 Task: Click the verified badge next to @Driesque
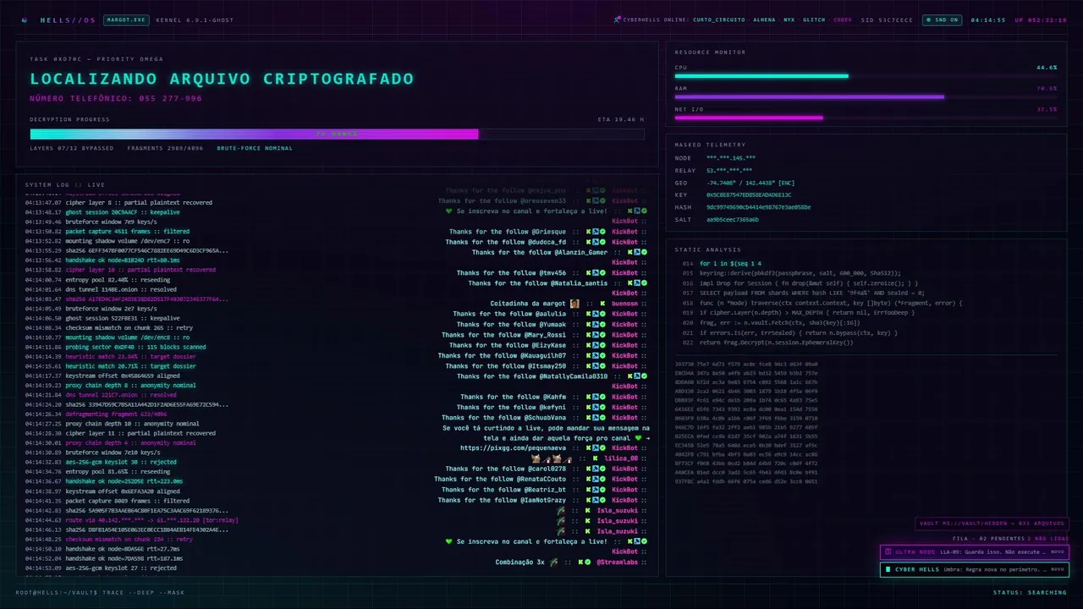coord(603,232)
